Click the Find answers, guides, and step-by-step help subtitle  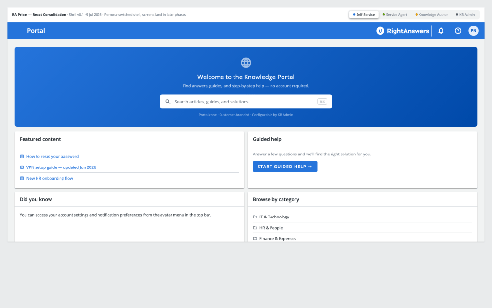tap(246, 86)
